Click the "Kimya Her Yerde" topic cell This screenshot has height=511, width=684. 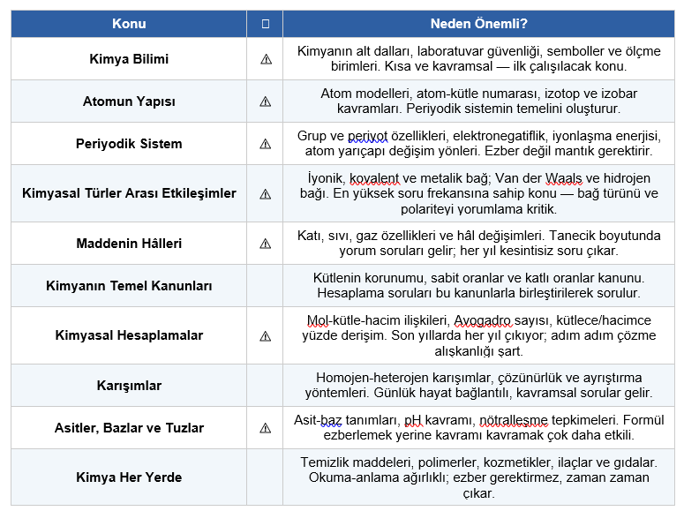click(129, 477)
